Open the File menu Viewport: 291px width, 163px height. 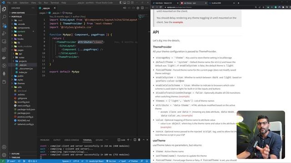coord(9,3)
